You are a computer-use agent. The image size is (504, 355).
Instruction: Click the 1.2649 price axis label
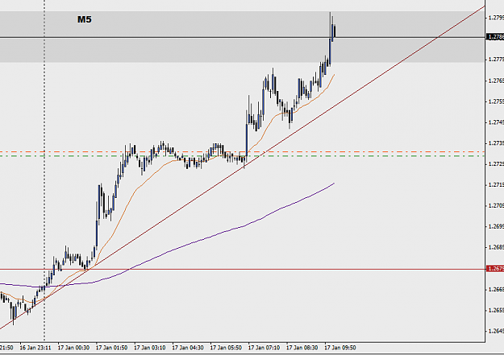496,331
